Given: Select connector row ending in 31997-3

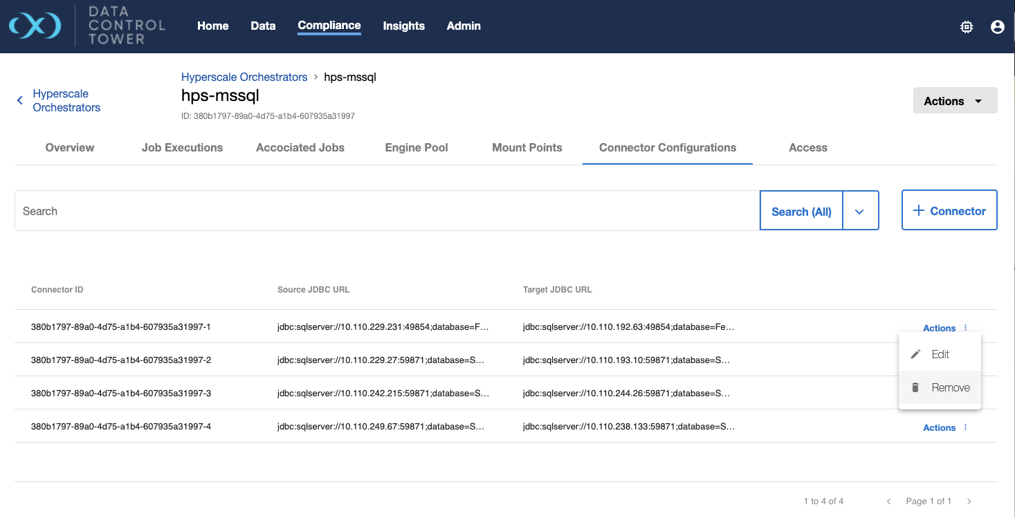Looking at the screenshot, I should click(x=121, y=393).
